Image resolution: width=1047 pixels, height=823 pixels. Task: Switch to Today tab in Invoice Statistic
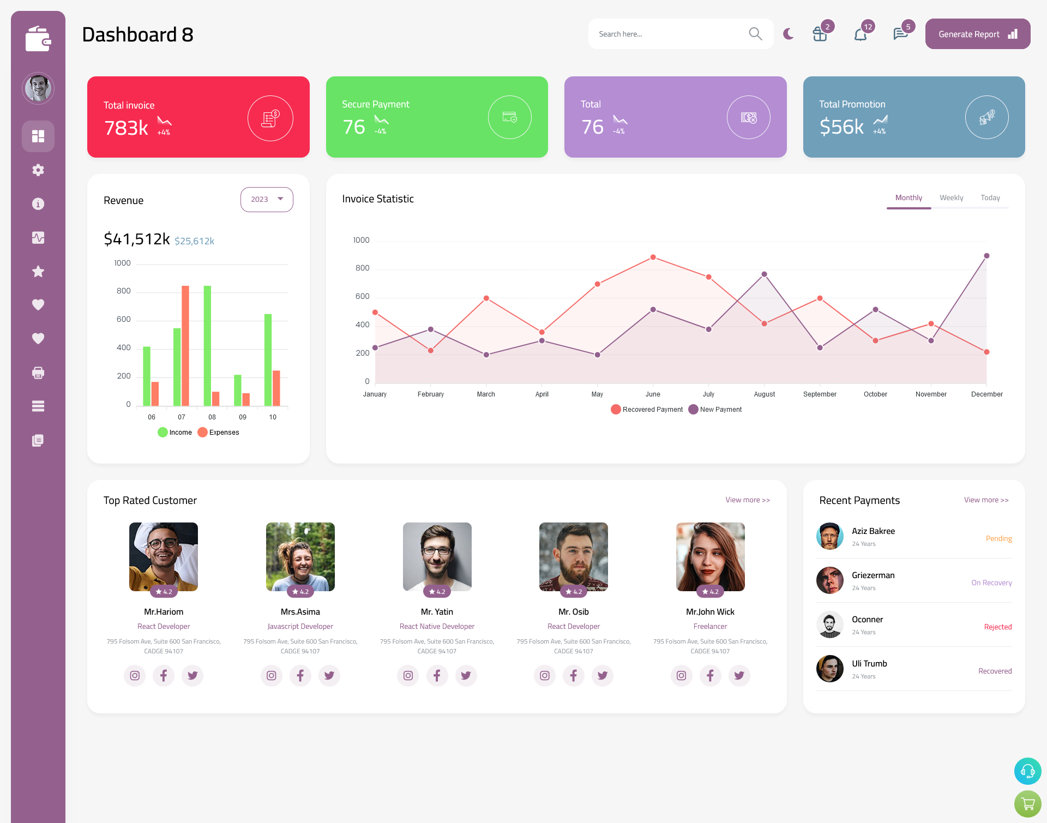[989, 197]
